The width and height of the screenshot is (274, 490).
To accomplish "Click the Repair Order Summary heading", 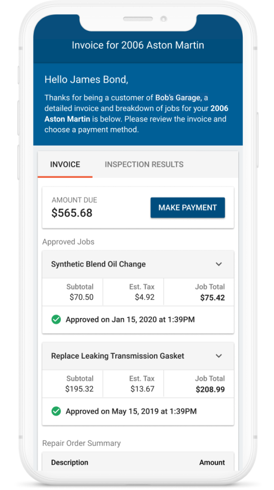I will point(81,443).
